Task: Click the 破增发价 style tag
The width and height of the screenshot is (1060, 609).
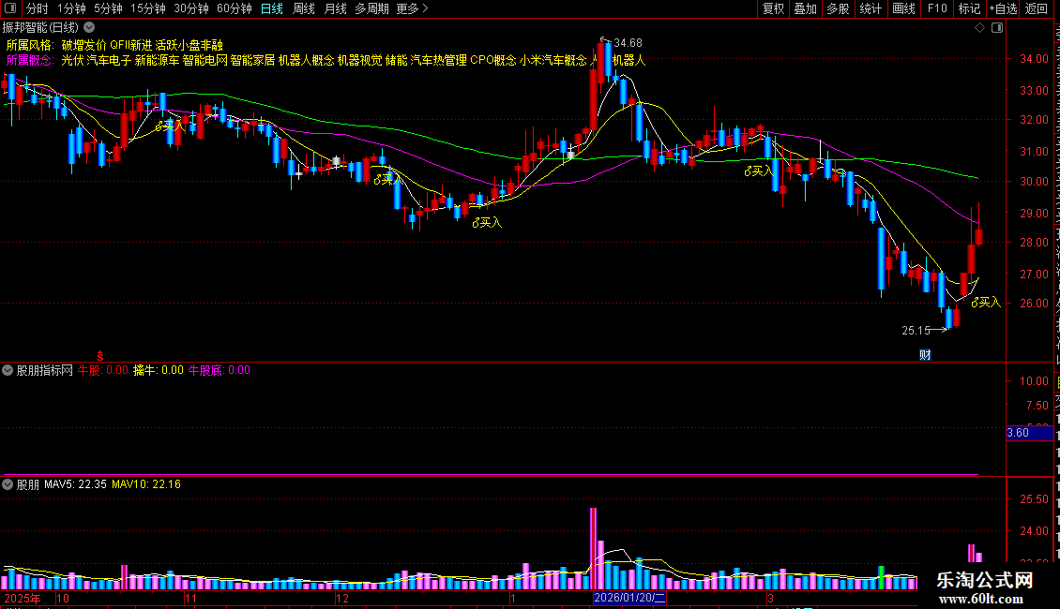Action: pos(83,45)
